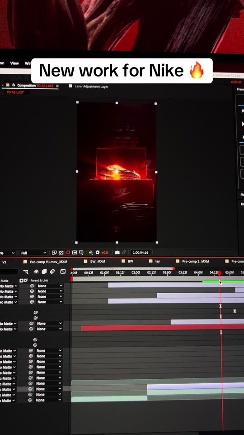Click the pick whip on top layer row
Viewport: 244px width, 435px height.
click(32, 286)
